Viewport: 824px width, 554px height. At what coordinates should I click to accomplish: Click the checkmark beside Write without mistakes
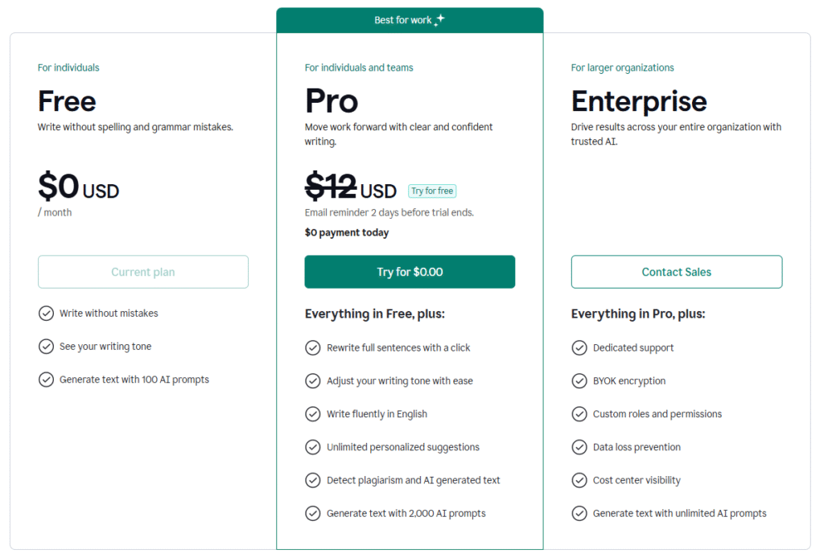point(46,313)
